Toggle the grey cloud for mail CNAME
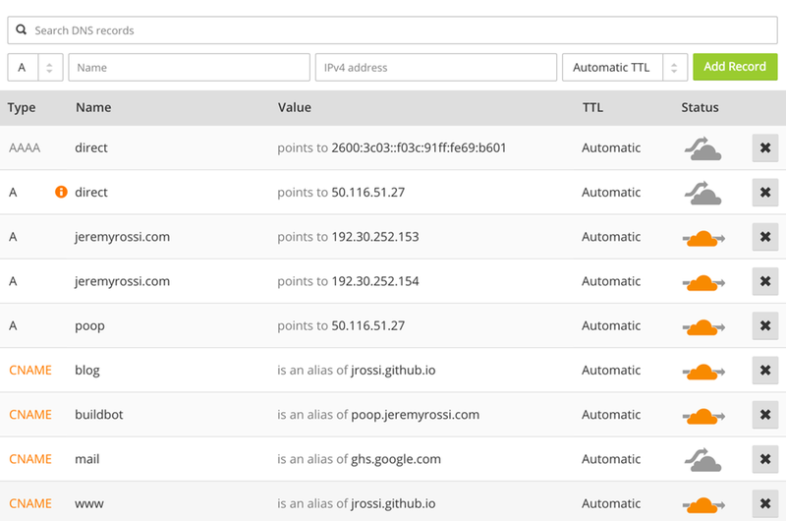This screenshot has width=786, height=521. (702, 460)
